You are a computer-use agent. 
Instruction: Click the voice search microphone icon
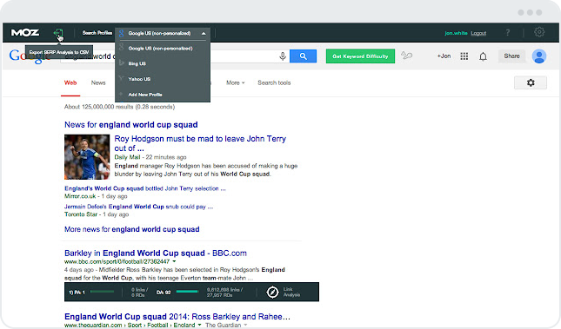pyautogui.click(x=283, y=56)
